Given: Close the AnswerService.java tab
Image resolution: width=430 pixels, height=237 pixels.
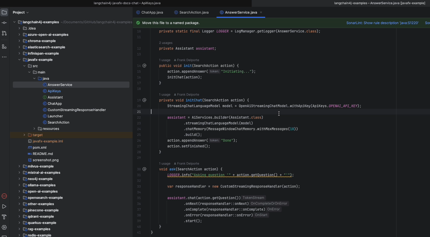Looking at the screenshot, I should pyautogui.click(x=261, y=12).
